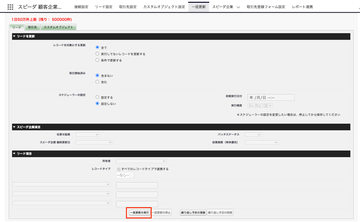
Task: Open the 名寄せ結果 dropdown
Action: (x=87, y=135)
